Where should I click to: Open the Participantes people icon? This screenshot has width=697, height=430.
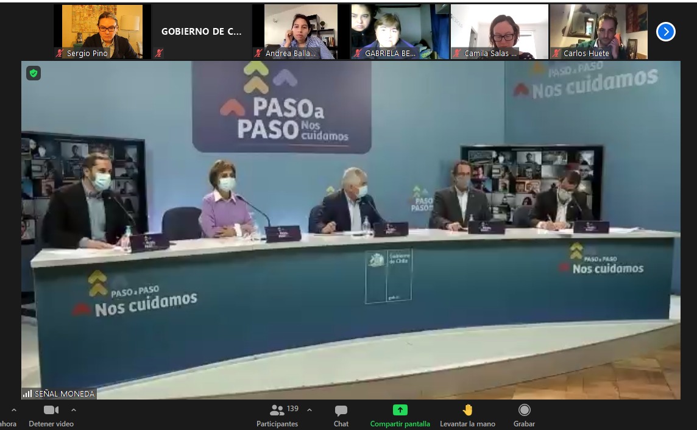pos(277,409)
